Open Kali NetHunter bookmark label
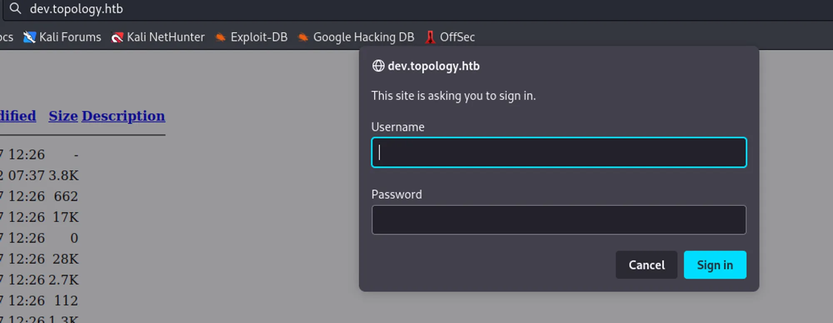 (x=166, y=37)
